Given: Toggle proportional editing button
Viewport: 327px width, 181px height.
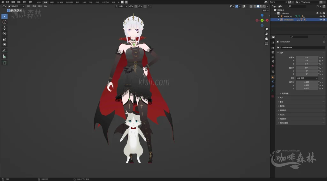Looking at the screenshot, I should pyautogui.click(x=145, y=6).
